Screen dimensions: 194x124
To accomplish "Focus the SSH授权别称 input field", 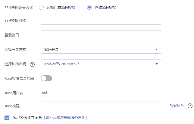I will 101,20.
